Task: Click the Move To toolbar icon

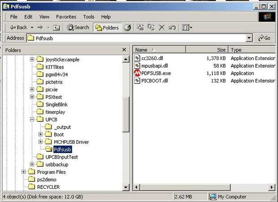Action: click(x=140, y=27)
